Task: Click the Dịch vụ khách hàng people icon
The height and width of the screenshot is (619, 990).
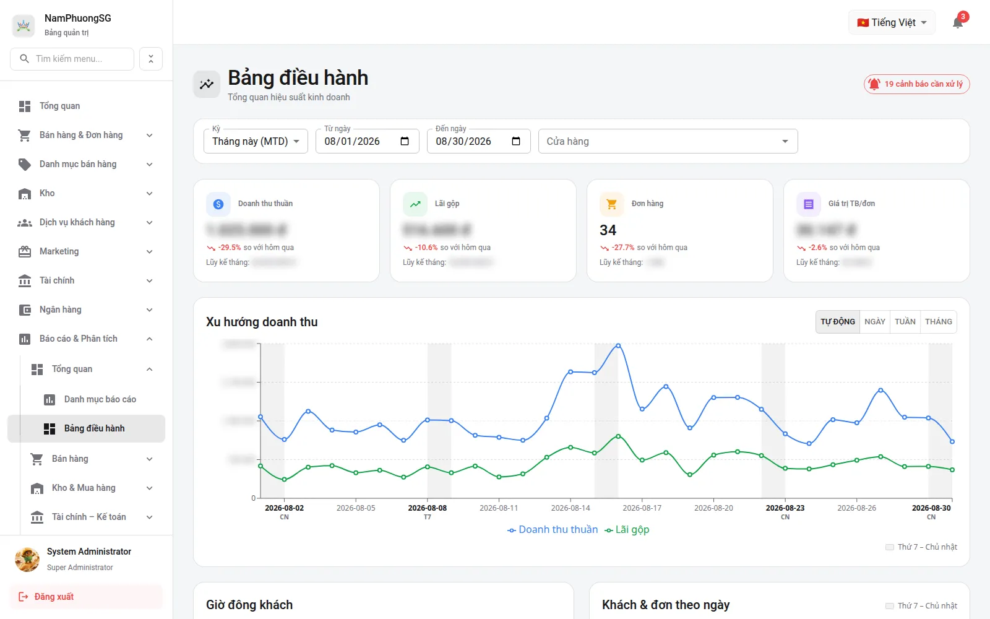Action: coord(25,223)
